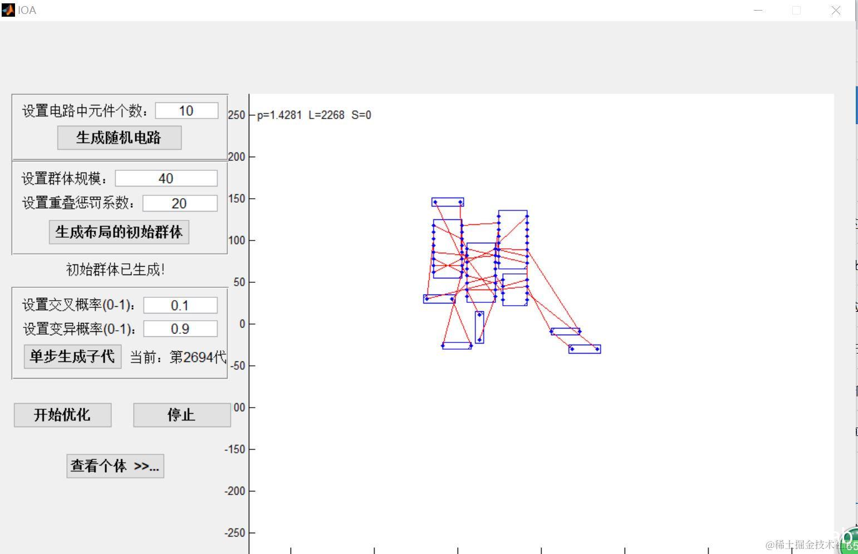Edit the mutation probability field showing 0.9
Image resolution: width=858 pixels, height=554 pixels.
point(180,329)
